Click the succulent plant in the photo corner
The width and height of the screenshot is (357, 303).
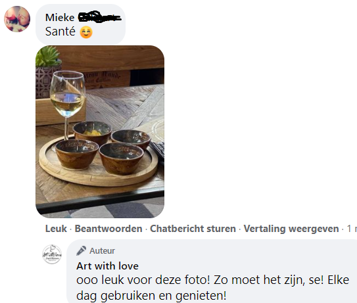48,56
